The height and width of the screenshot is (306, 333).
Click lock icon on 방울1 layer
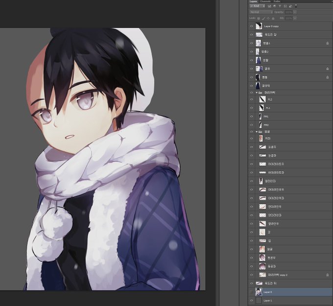tap(327, 43)
